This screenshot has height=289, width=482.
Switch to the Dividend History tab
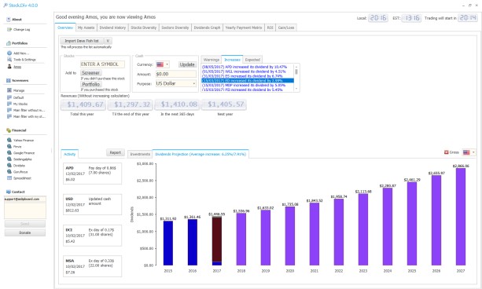pyautogui.click(x=112, y=27)
